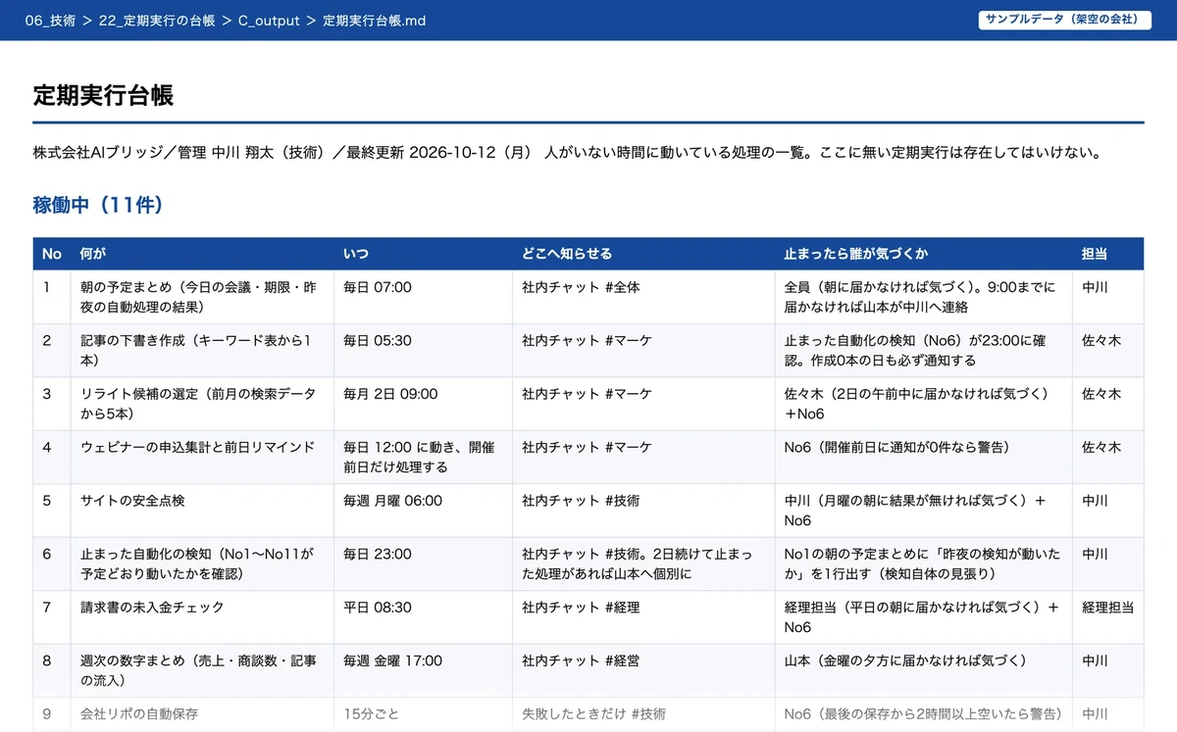
Task: Select 止まった自動化の検知 task cell in row 6
Action: point(203,563)
